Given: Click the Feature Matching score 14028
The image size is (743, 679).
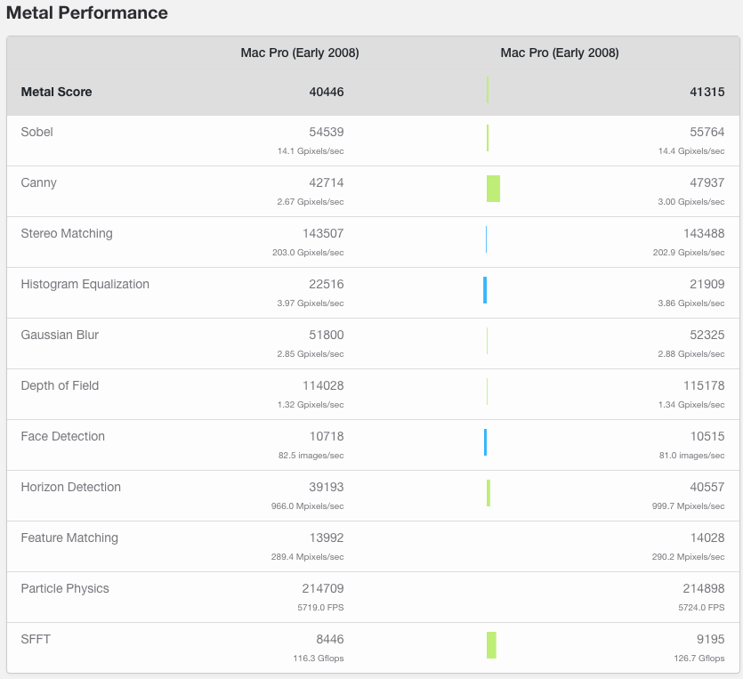Looking at the screenshot, I should [707, 538].
